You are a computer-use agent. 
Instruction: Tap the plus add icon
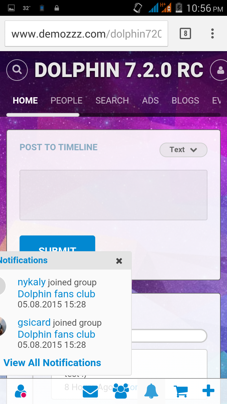[x=208, y=391]
